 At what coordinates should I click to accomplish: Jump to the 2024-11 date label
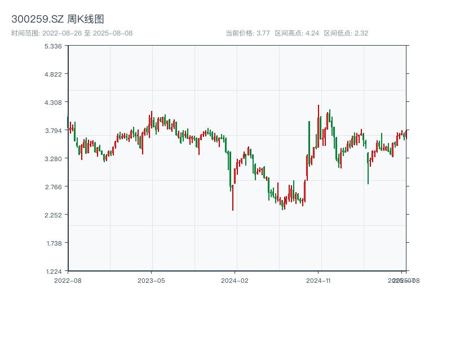(318, 280)
